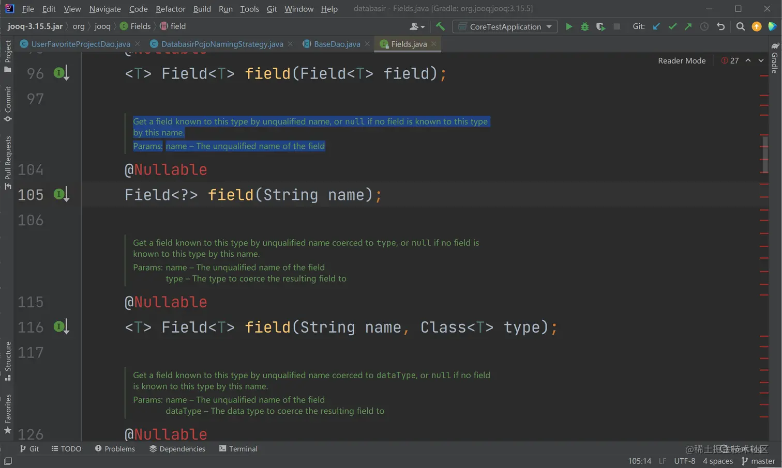Open Search Everywhere magnifier icon

[x=741, y=26]
